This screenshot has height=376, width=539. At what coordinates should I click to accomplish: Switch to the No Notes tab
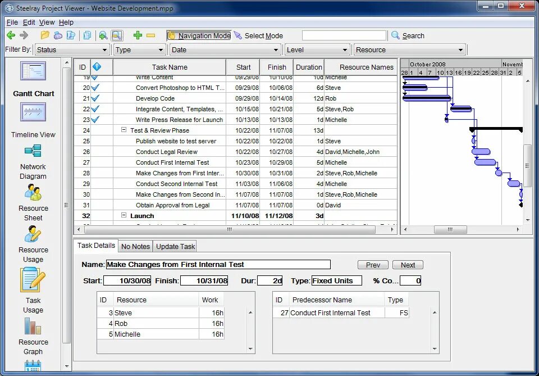(x=135, y=246)
